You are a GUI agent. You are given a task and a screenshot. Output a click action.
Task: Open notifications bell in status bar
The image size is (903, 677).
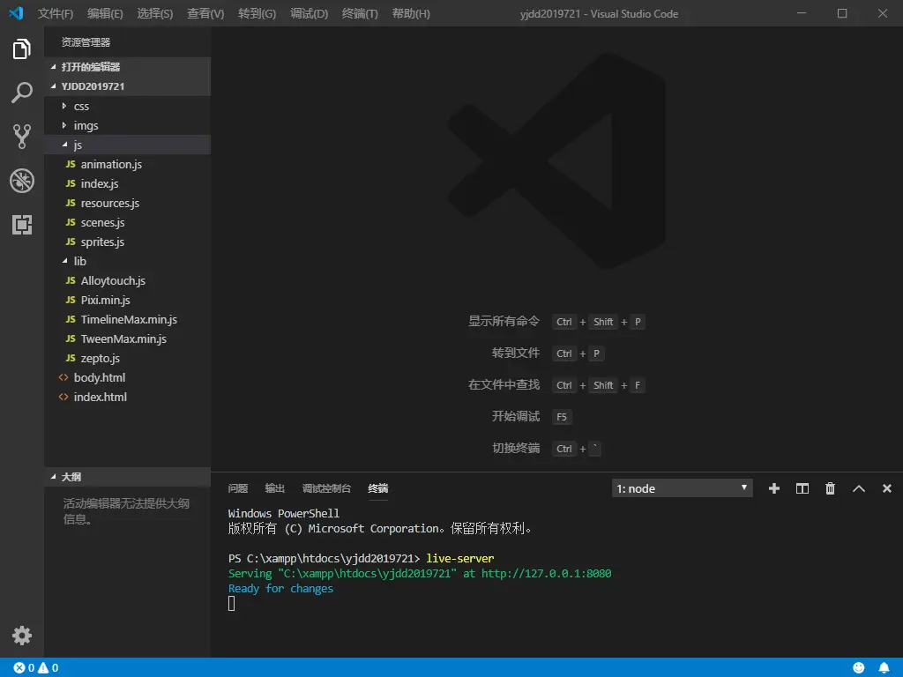pyautogui.click(x=884, y=668)
